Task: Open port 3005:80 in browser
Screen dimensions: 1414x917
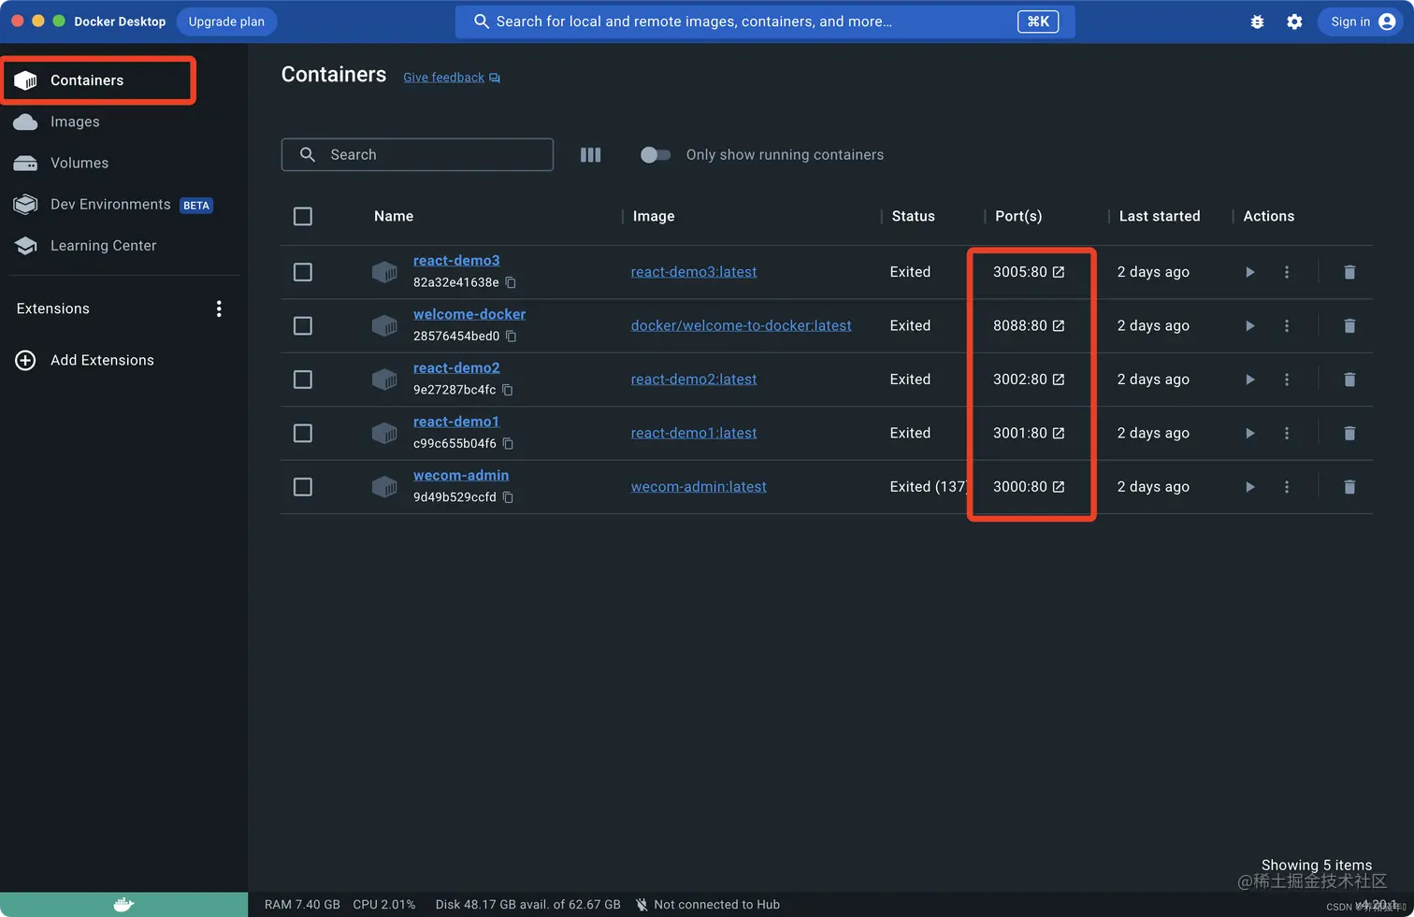Action: click(1059, 272)
